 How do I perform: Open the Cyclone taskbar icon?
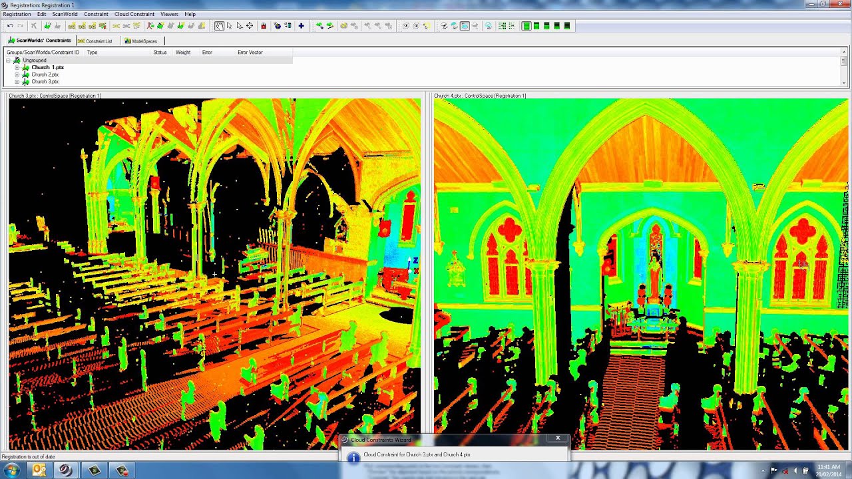coord(65,470)
